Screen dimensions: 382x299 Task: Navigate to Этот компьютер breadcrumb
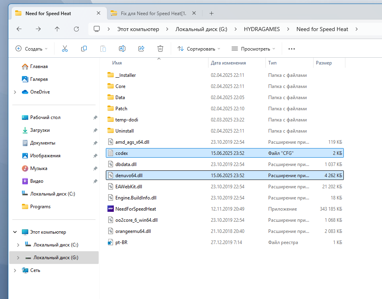click(x=138, y=29)
